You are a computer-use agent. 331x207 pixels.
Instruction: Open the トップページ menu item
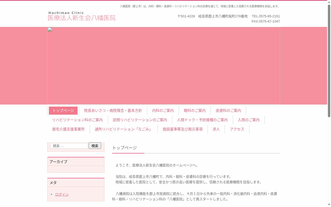point(63,110)
